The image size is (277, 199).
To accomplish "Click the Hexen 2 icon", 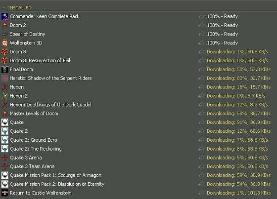I will (5, 96).
